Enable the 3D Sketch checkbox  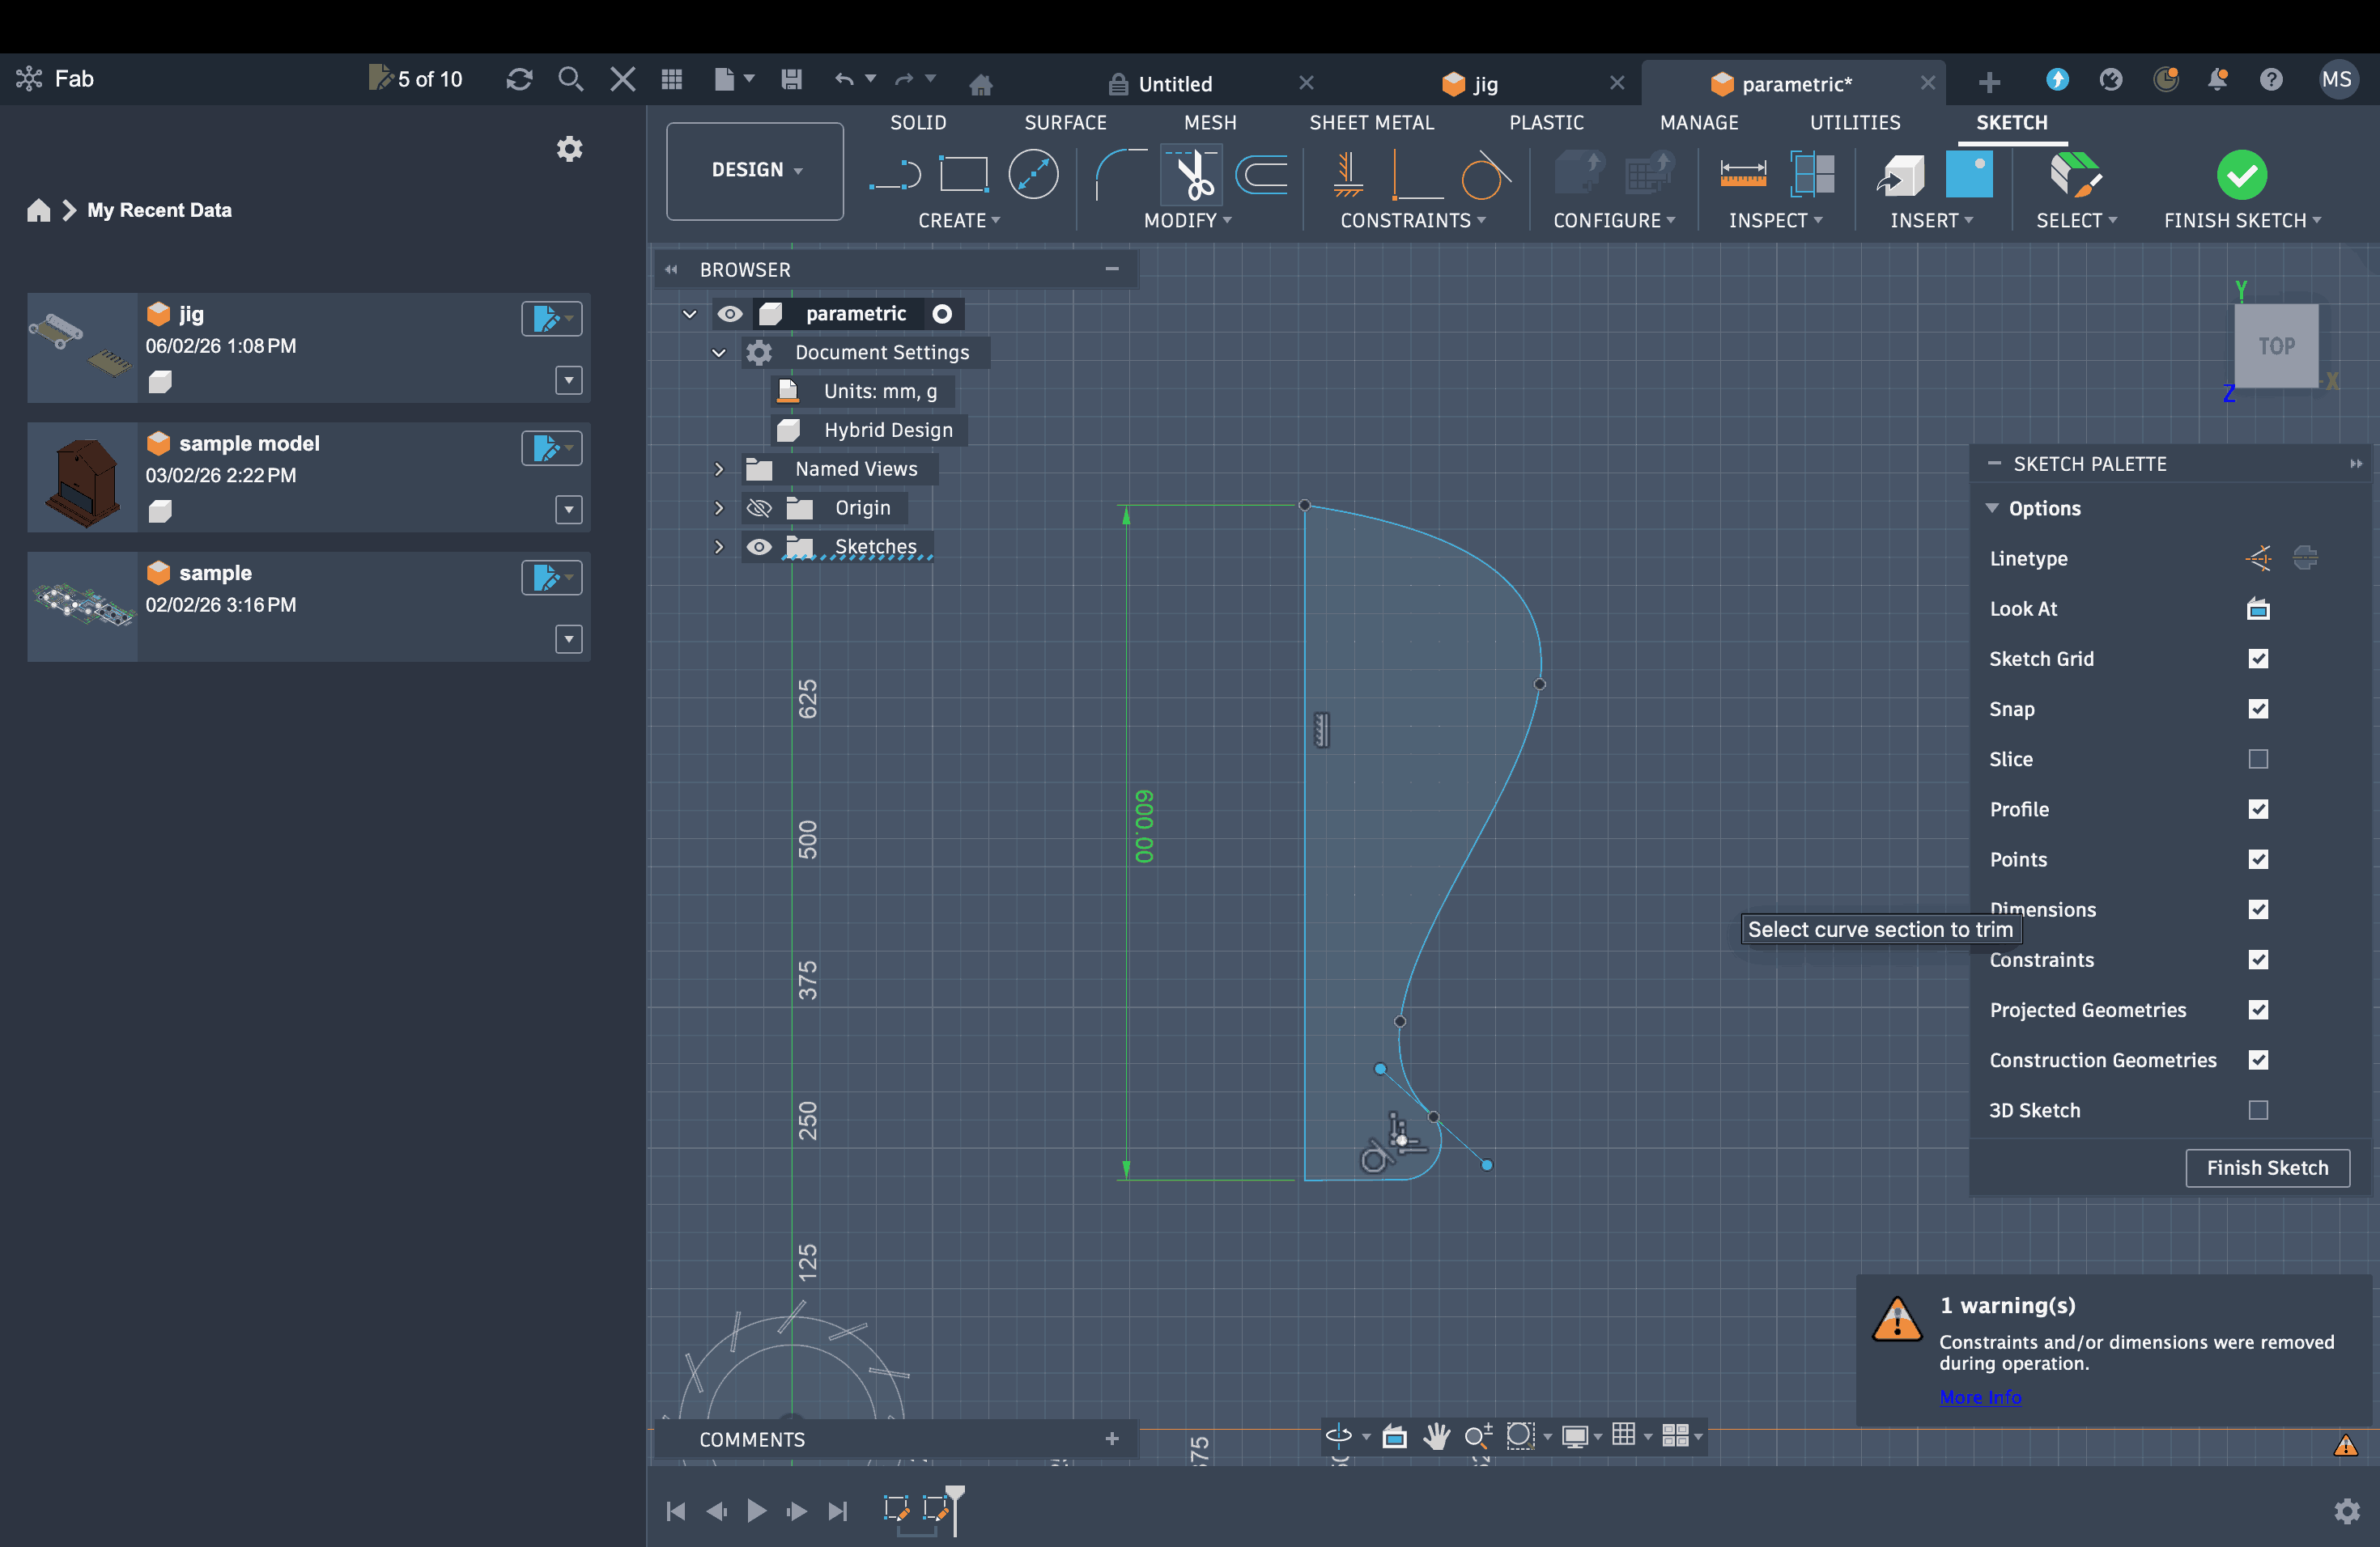[x=2257, y=1110]
